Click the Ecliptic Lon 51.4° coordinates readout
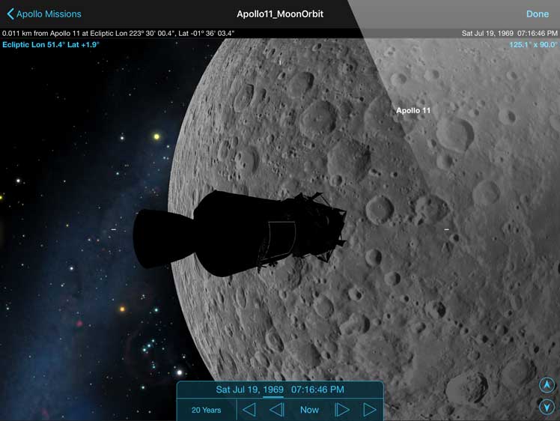 51,45
